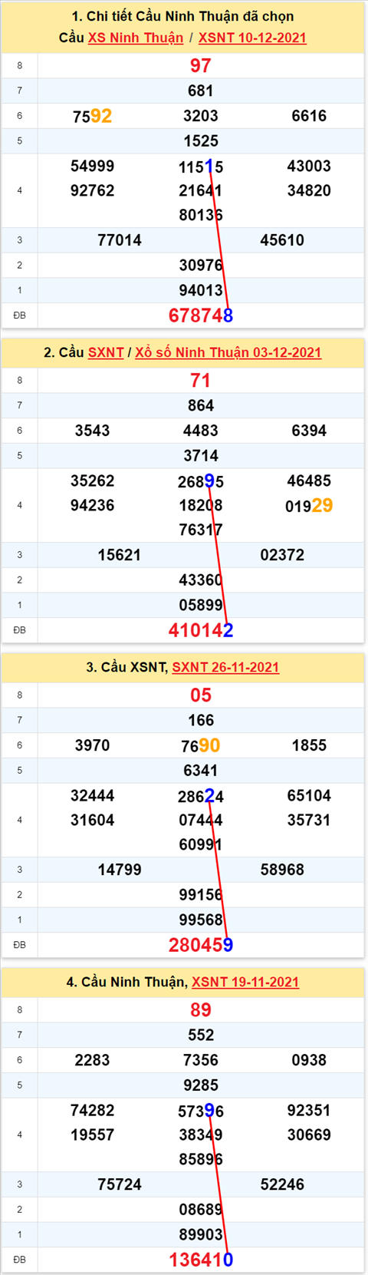Click prize 8 number 97
The image size is (368, 1275).
[x=201, y=66]
